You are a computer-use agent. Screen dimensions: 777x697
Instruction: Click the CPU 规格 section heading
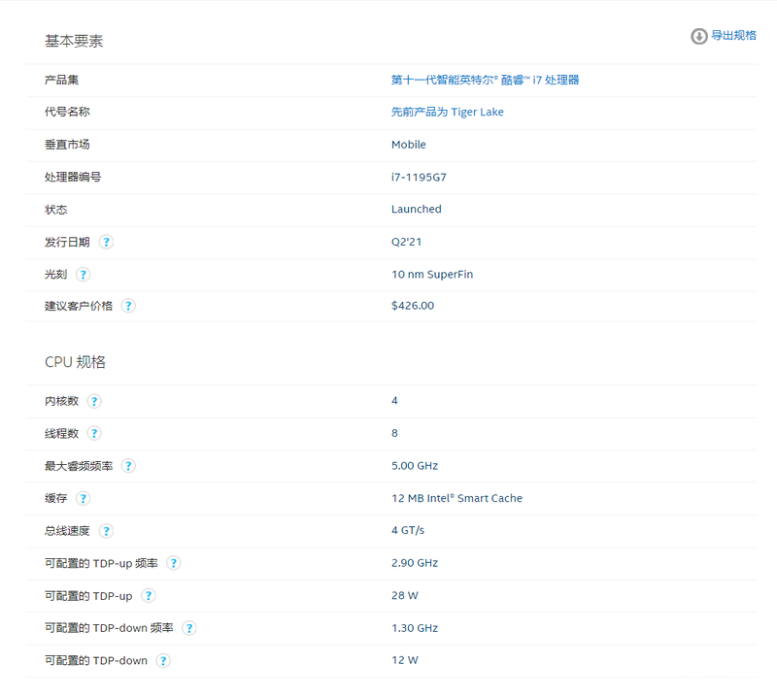[76, 362]
